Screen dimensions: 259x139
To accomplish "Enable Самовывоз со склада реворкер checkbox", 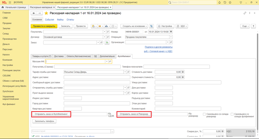I will (204, 114).
